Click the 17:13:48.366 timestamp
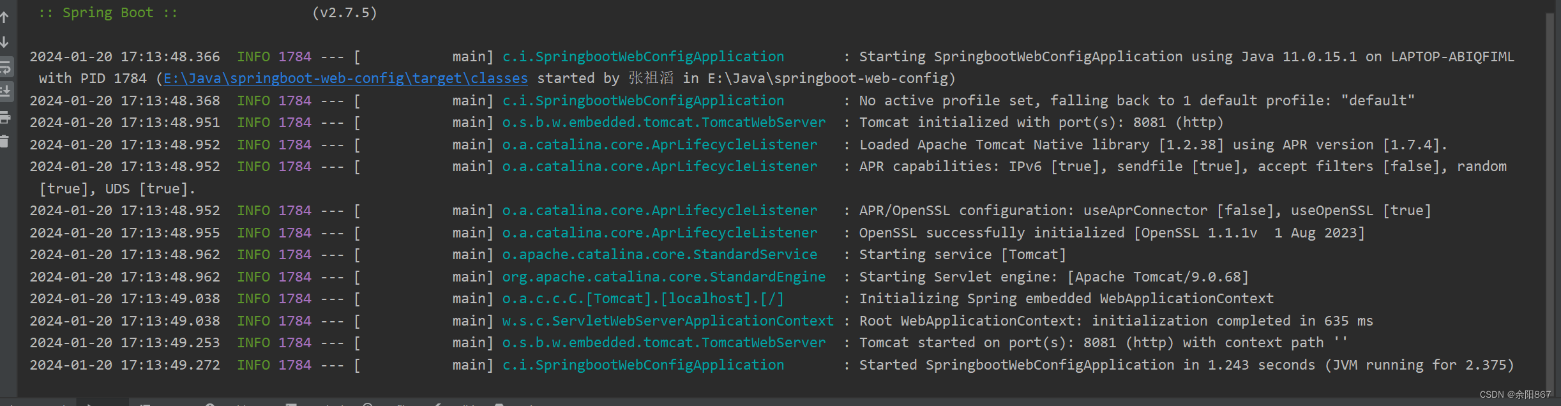1561x406 pixels. click(x=170, y=57)
